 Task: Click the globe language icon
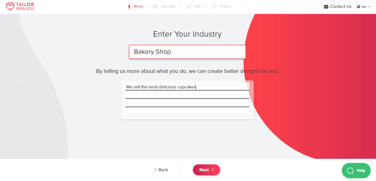click(x=358, y=7)
